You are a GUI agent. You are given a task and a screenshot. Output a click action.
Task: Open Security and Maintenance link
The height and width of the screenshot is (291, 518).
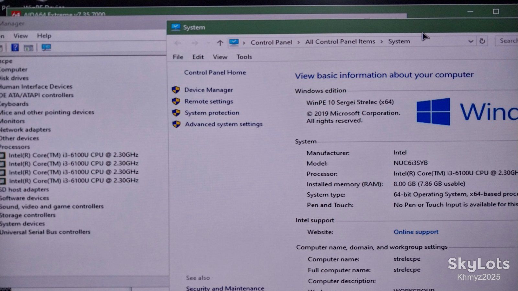225,288
